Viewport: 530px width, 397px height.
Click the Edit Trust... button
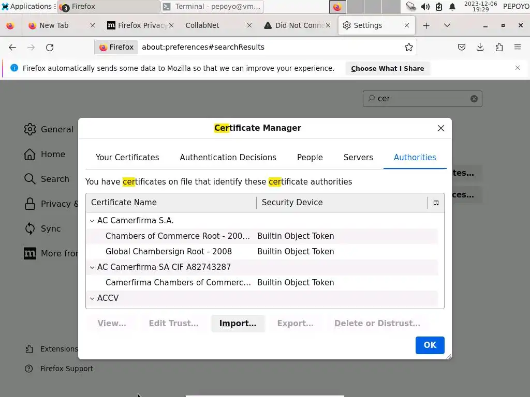tap(173, 324)
